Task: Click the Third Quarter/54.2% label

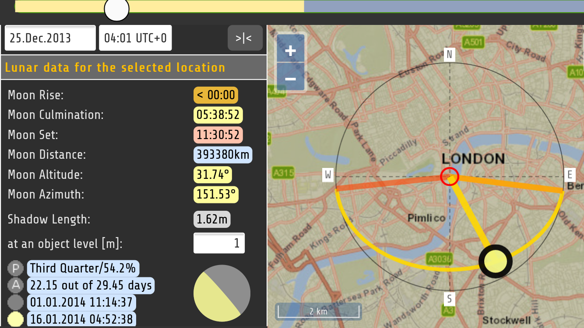Action: click(x=83, y=268)
